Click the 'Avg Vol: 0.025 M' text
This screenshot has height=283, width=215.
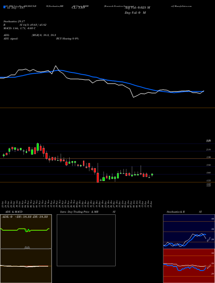pyautogui.click(x=137, y=8)
